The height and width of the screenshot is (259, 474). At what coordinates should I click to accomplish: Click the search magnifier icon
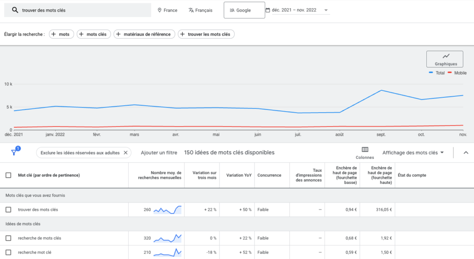[15, 10]
